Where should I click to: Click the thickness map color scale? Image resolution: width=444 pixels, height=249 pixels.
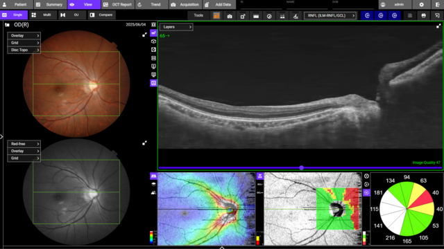pyautogui.click(x=151, y=237)
